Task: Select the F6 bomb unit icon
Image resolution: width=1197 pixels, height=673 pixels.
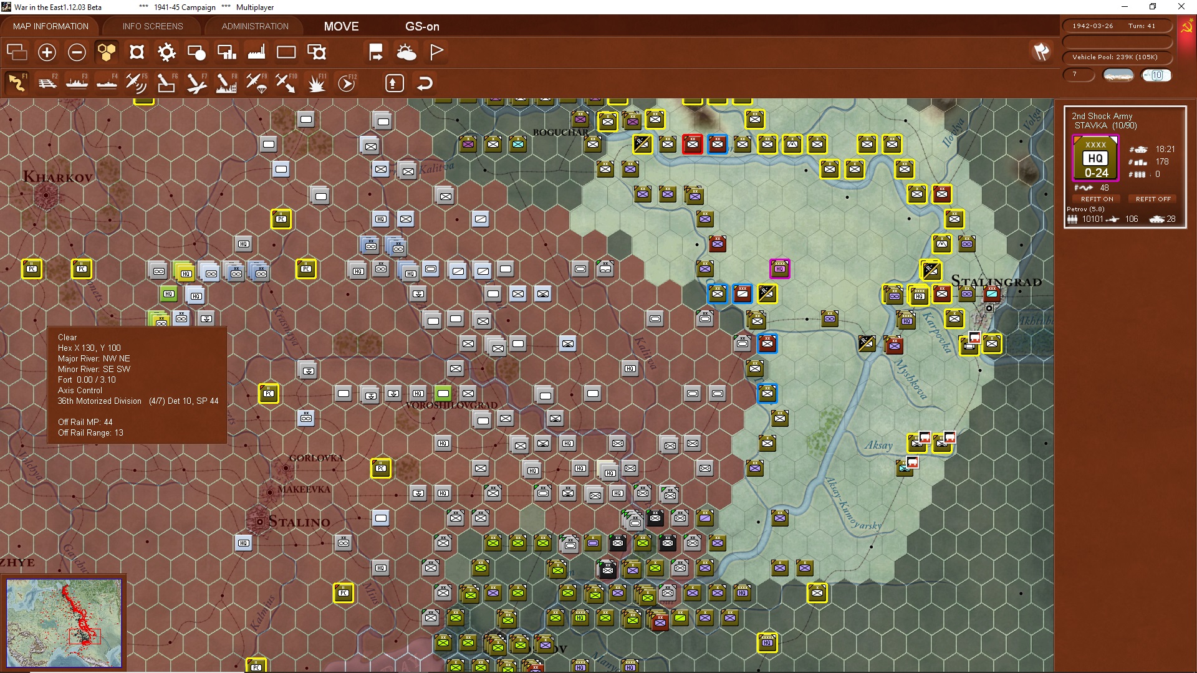Action: coord(166,83)
